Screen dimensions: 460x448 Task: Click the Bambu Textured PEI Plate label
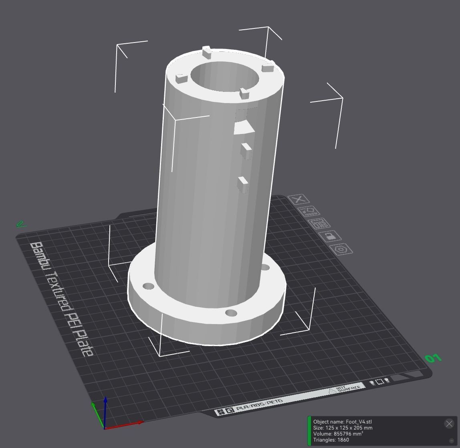tap(61, 299)
